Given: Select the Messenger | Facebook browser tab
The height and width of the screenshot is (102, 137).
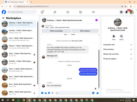Looking at the screenshot, I should pos(16,2).
